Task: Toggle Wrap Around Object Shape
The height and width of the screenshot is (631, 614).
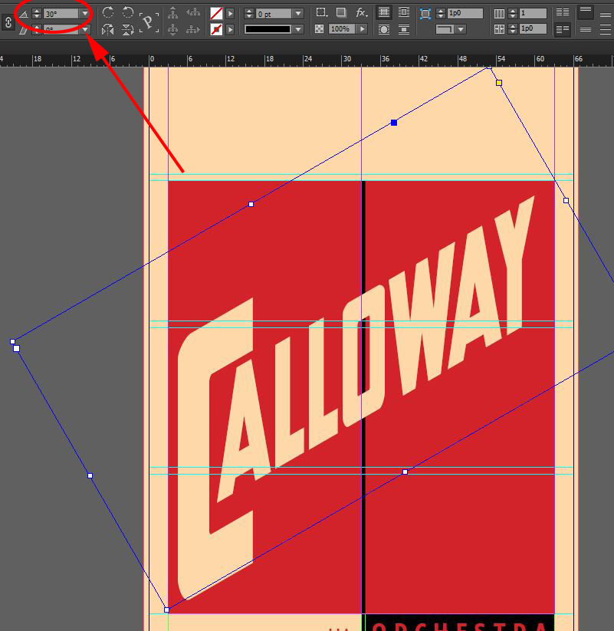Action: point(384,29)
